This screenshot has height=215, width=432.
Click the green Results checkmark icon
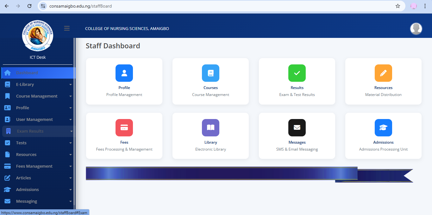point(297,73)
